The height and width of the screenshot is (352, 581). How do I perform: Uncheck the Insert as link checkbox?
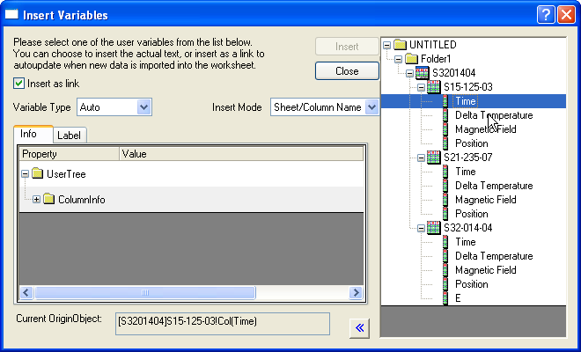click(19, 84)
